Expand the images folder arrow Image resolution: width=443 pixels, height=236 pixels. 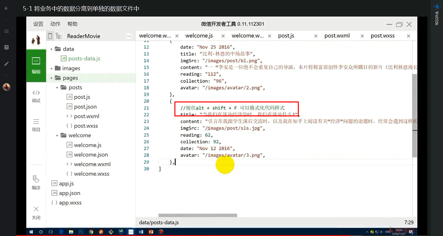pyautogui.click(x=51, y=68)
